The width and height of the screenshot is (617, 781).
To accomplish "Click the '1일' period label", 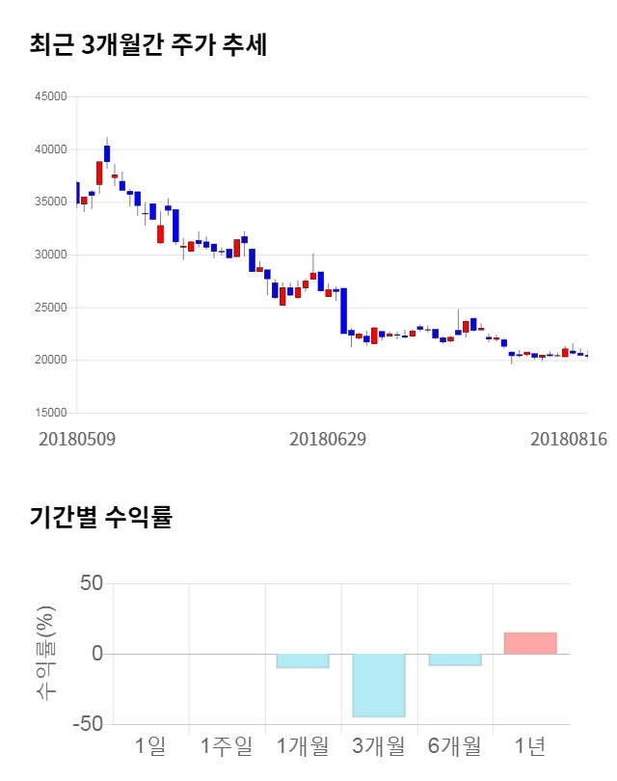I will [150, 745].
